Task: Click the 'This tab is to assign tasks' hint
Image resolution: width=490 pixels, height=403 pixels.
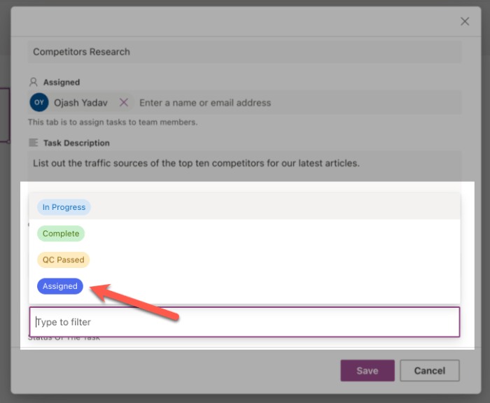Action: pos(113,122)
